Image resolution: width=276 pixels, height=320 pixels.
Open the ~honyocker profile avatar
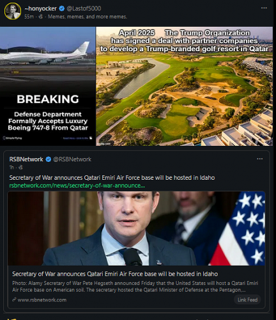coord(13,12)
